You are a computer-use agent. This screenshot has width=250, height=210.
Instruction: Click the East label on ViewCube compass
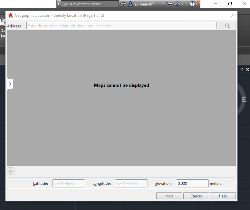[244, 99]
